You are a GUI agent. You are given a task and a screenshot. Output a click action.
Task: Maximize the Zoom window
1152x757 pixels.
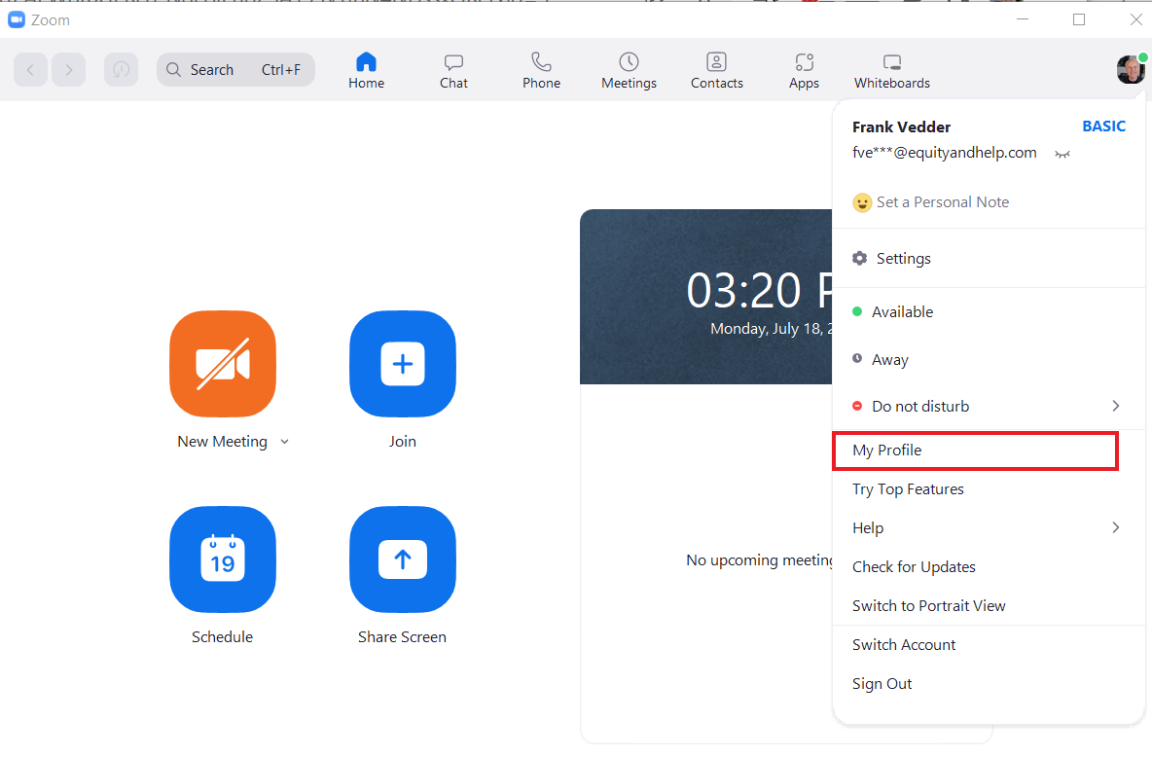click(1079, 19)
